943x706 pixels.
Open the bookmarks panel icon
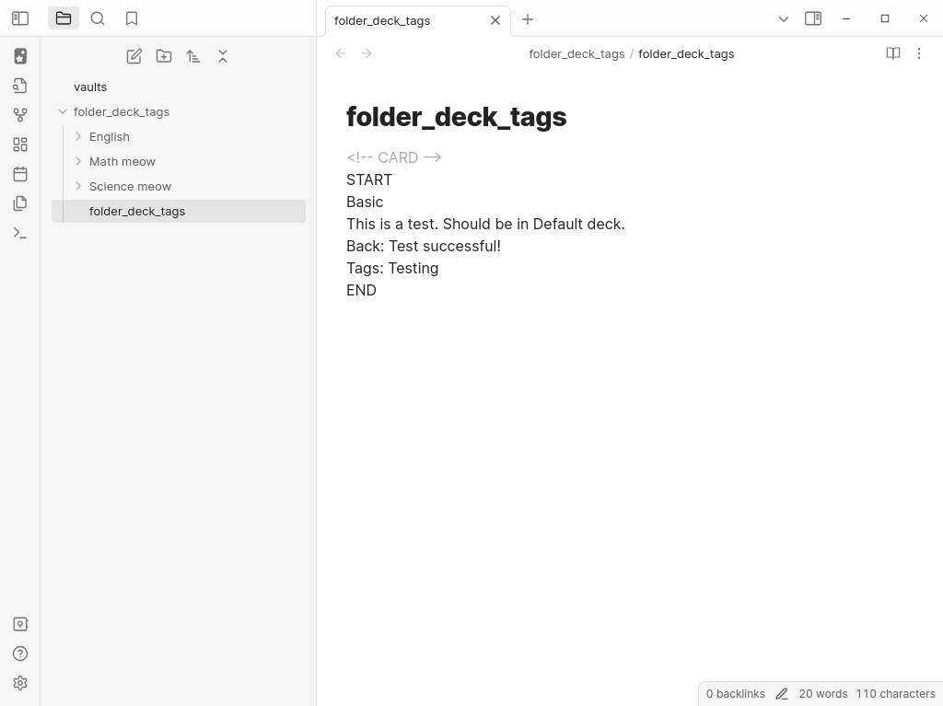[x=132, y=18]
